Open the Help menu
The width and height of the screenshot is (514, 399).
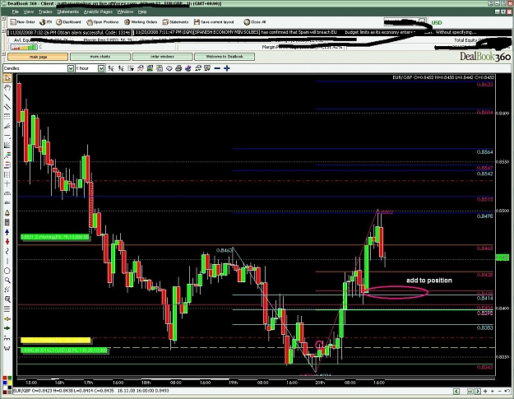pyautogui.click(x=142, y=12)
